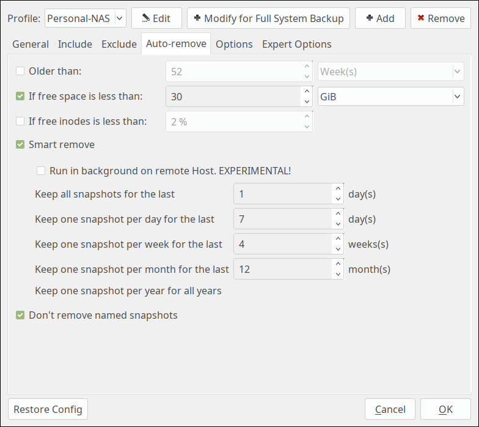
Task: Click the snapshots per day value field
Action: [283, 219]
